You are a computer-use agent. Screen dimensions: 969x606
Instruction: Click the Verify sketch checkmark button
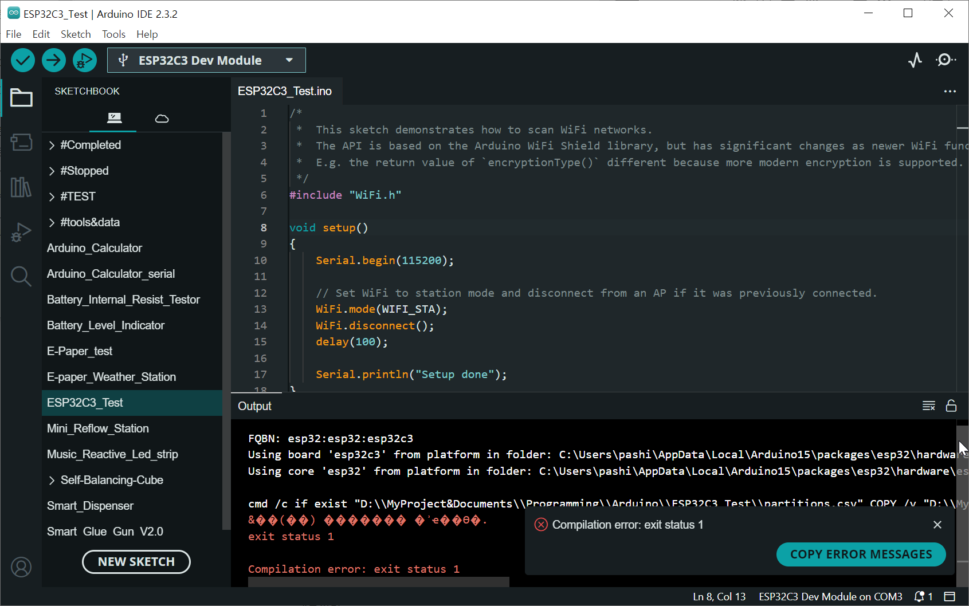[x=23, y=60]
